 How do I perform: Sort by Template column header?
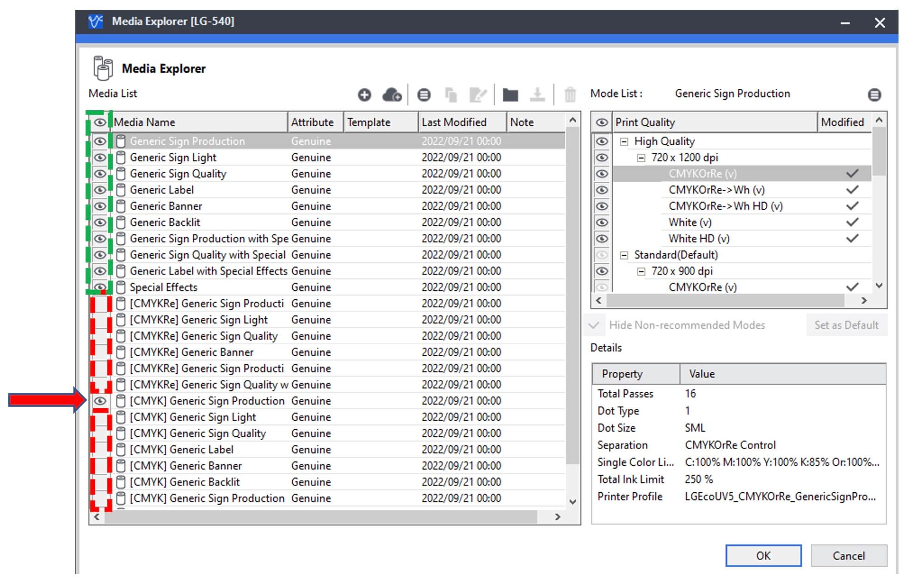pos(381,122)
